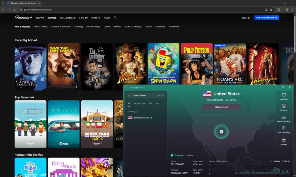
Task: Open SpongeBob Snow Yellow poster
Action: point(163,64)
